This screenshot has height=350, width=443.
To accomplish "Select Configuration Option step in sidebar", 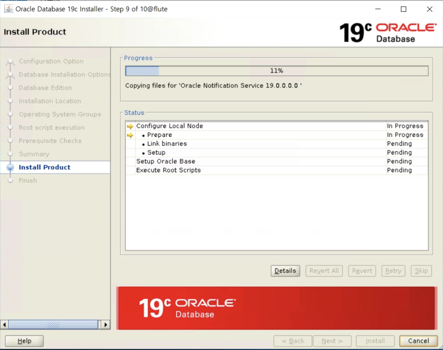I will pos(51,61).
